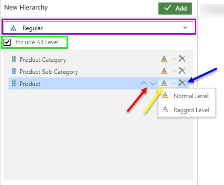Click Product Category level type icon
Screen dimensions: 224x185
pos(164,59)
